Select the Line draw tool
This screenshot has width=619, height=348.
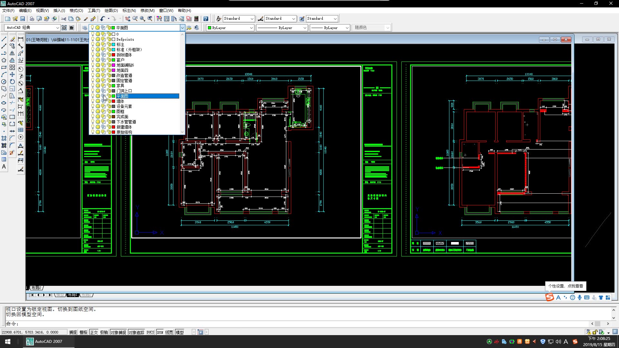[x=4, y=39]
